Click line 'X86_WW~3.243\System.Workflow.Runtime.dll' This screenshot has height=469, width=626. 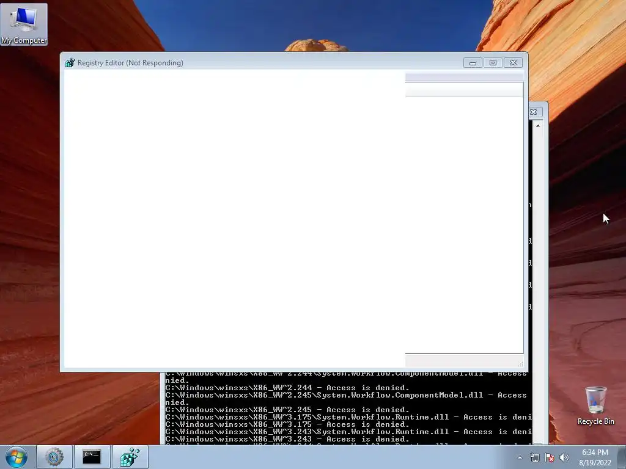coord(348,432)
